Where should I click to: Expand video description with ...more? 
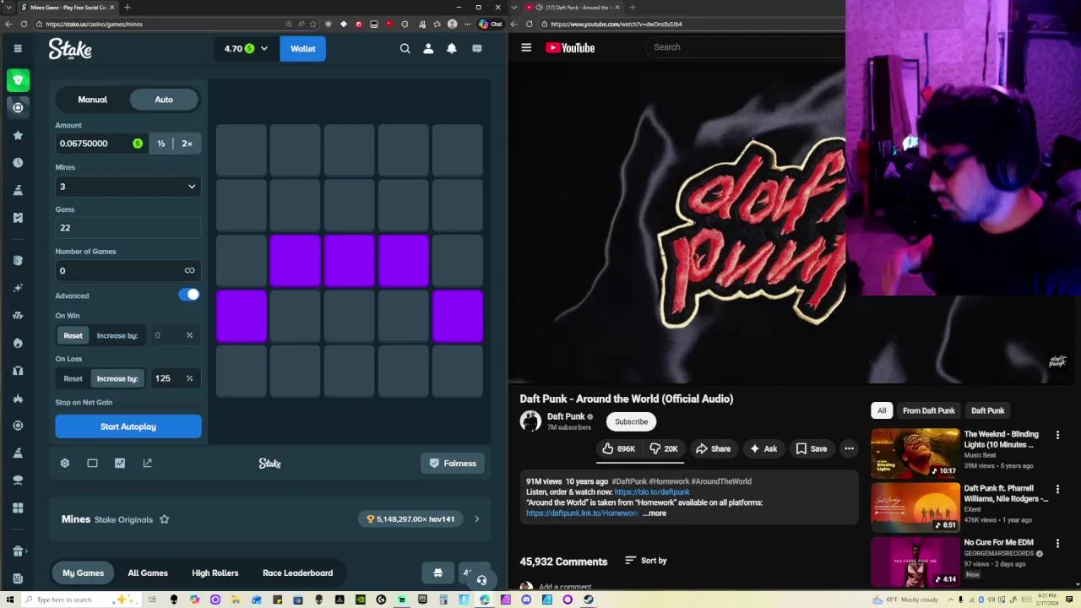point(655,513)
